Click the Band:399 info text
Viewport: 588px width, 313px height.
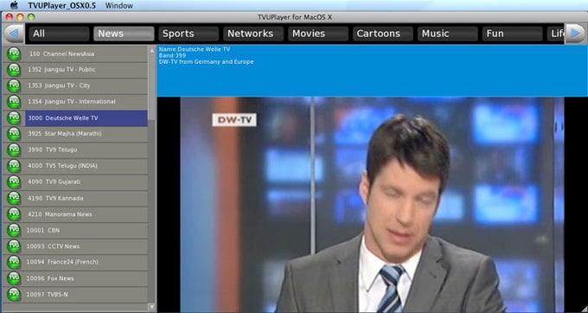point(172,55)
